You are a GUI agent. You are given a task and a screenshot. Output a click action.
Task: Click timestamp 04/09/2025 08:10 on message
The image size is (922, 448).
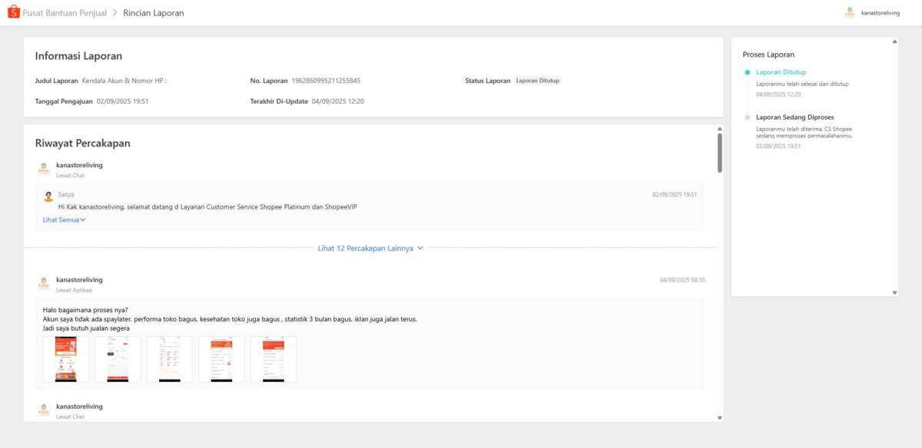682,280
